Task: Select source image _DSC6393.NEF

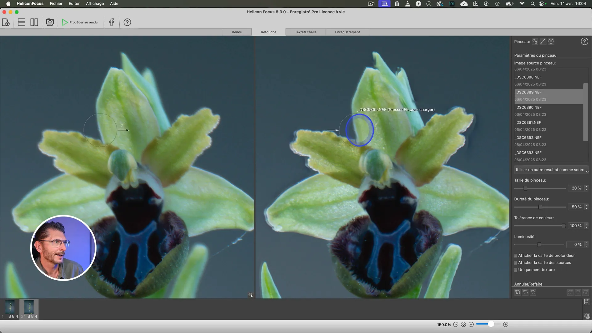Action: point(549,156)
